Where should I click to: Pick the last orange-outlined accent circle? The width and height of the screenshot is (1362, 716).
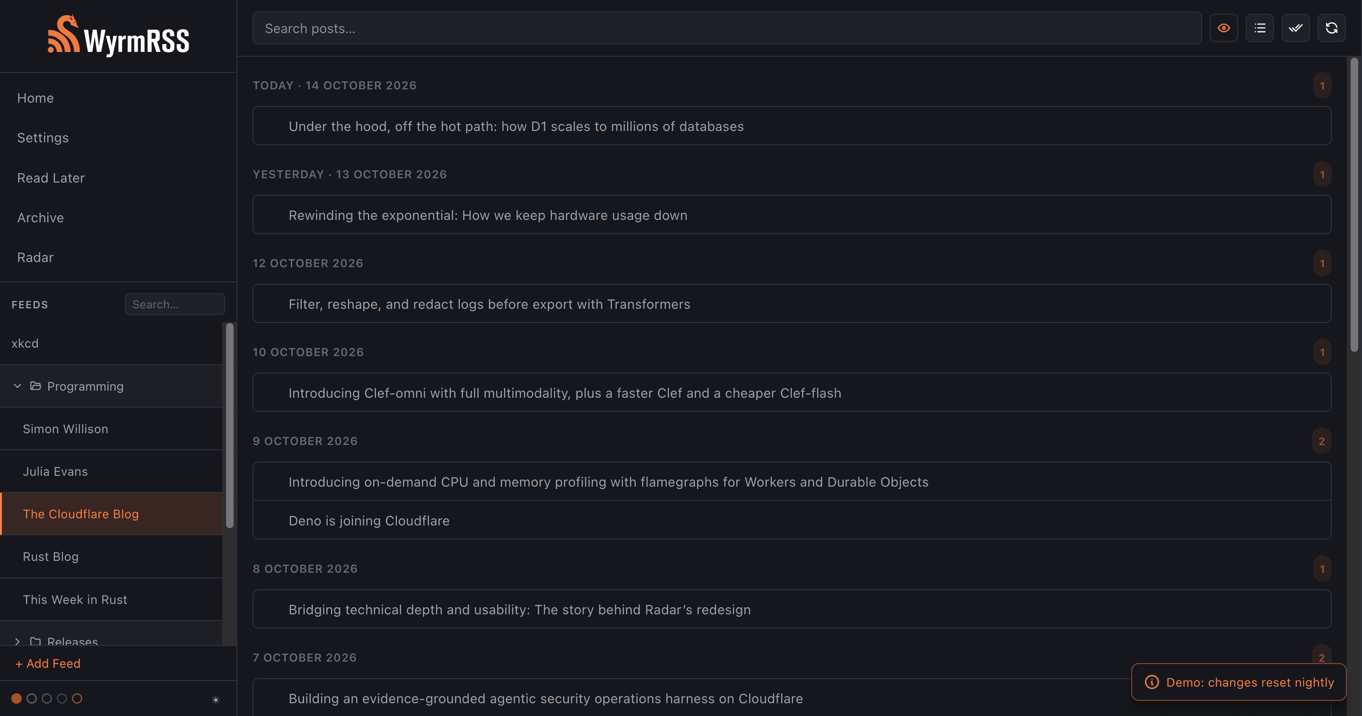pos(77,699)
